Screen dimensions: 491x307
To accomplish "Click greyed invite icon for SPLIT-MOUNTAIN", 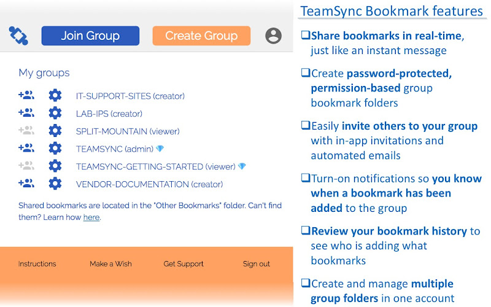I will [26, 130].
